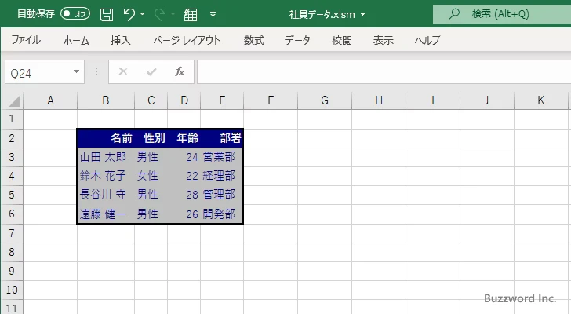Click the 女性 cell

pos(151,176)
